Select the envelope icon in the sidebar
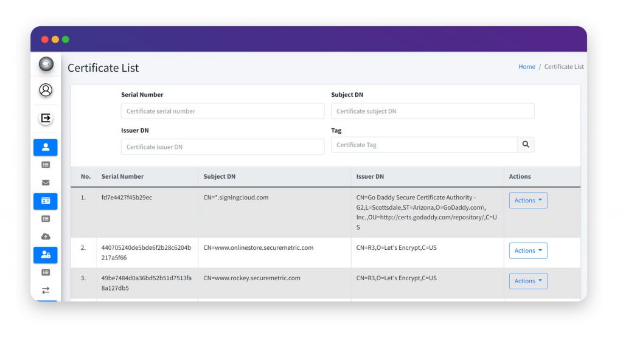 point(46,182)
